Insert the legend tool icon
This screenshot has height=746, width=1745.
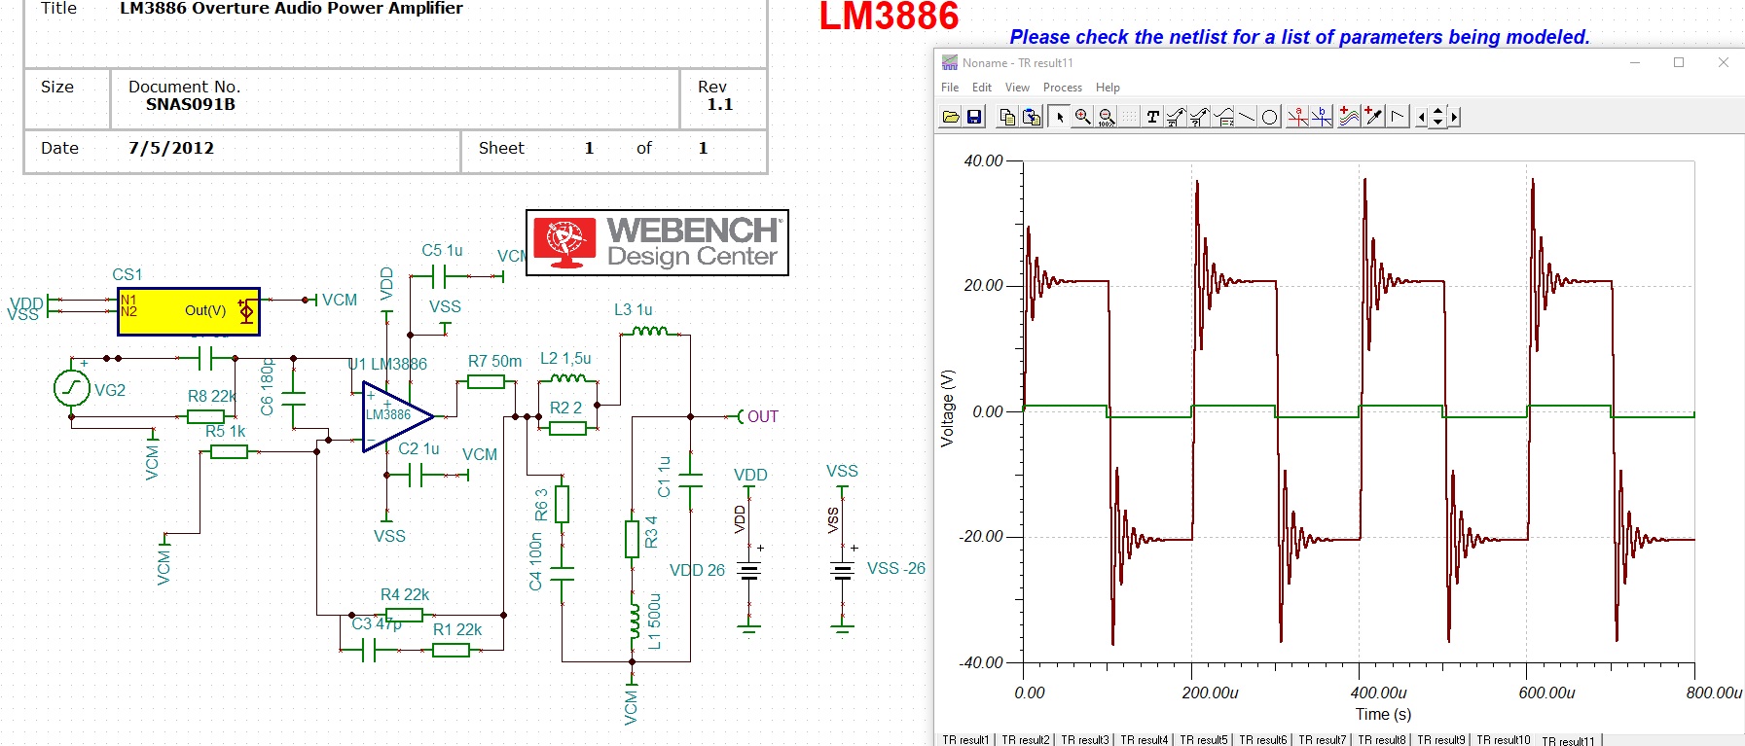pos(1223,117)
